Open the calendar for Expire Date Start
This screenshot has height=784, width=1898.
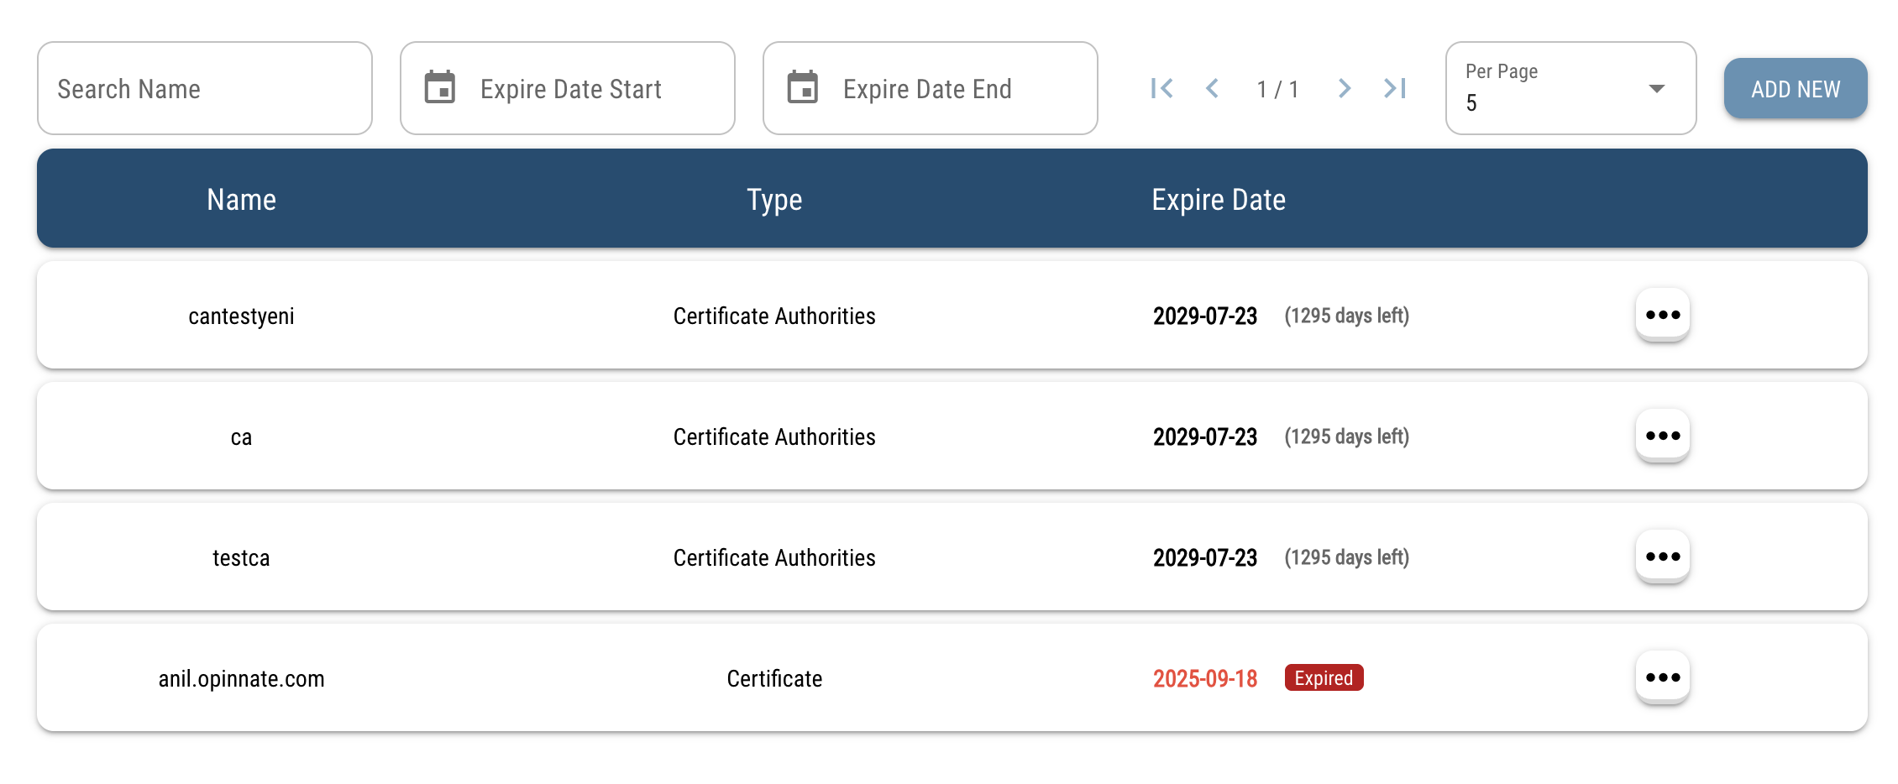tap(443, 87)
